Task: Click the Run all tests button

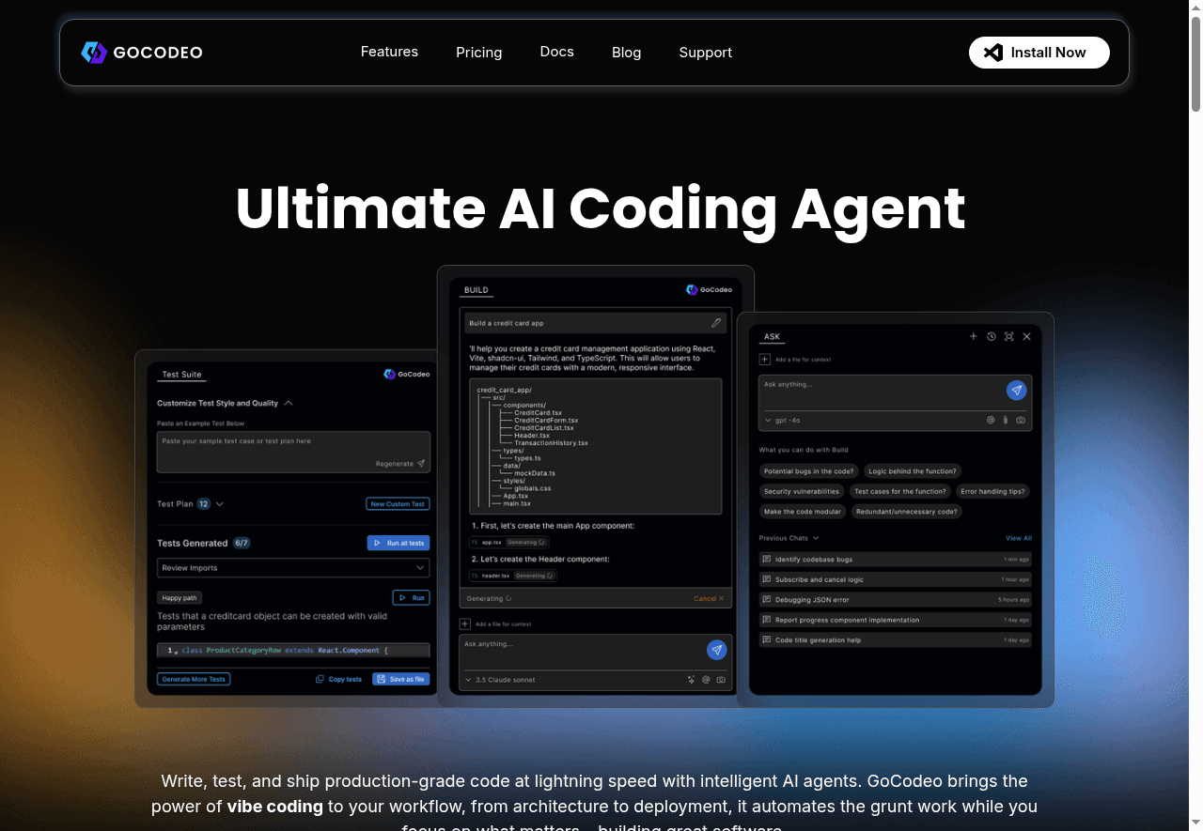Action: coord(398,543)
